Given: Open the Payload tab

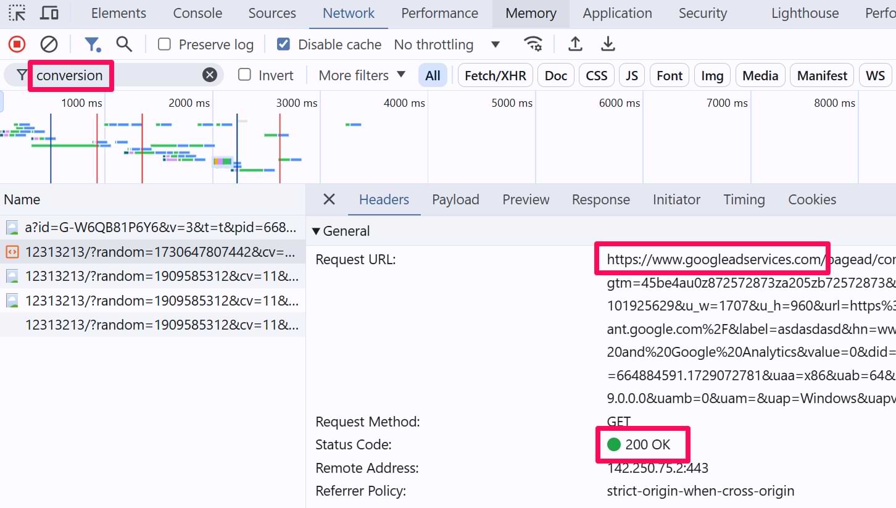Looking at the screenshot, I should 455,199.
